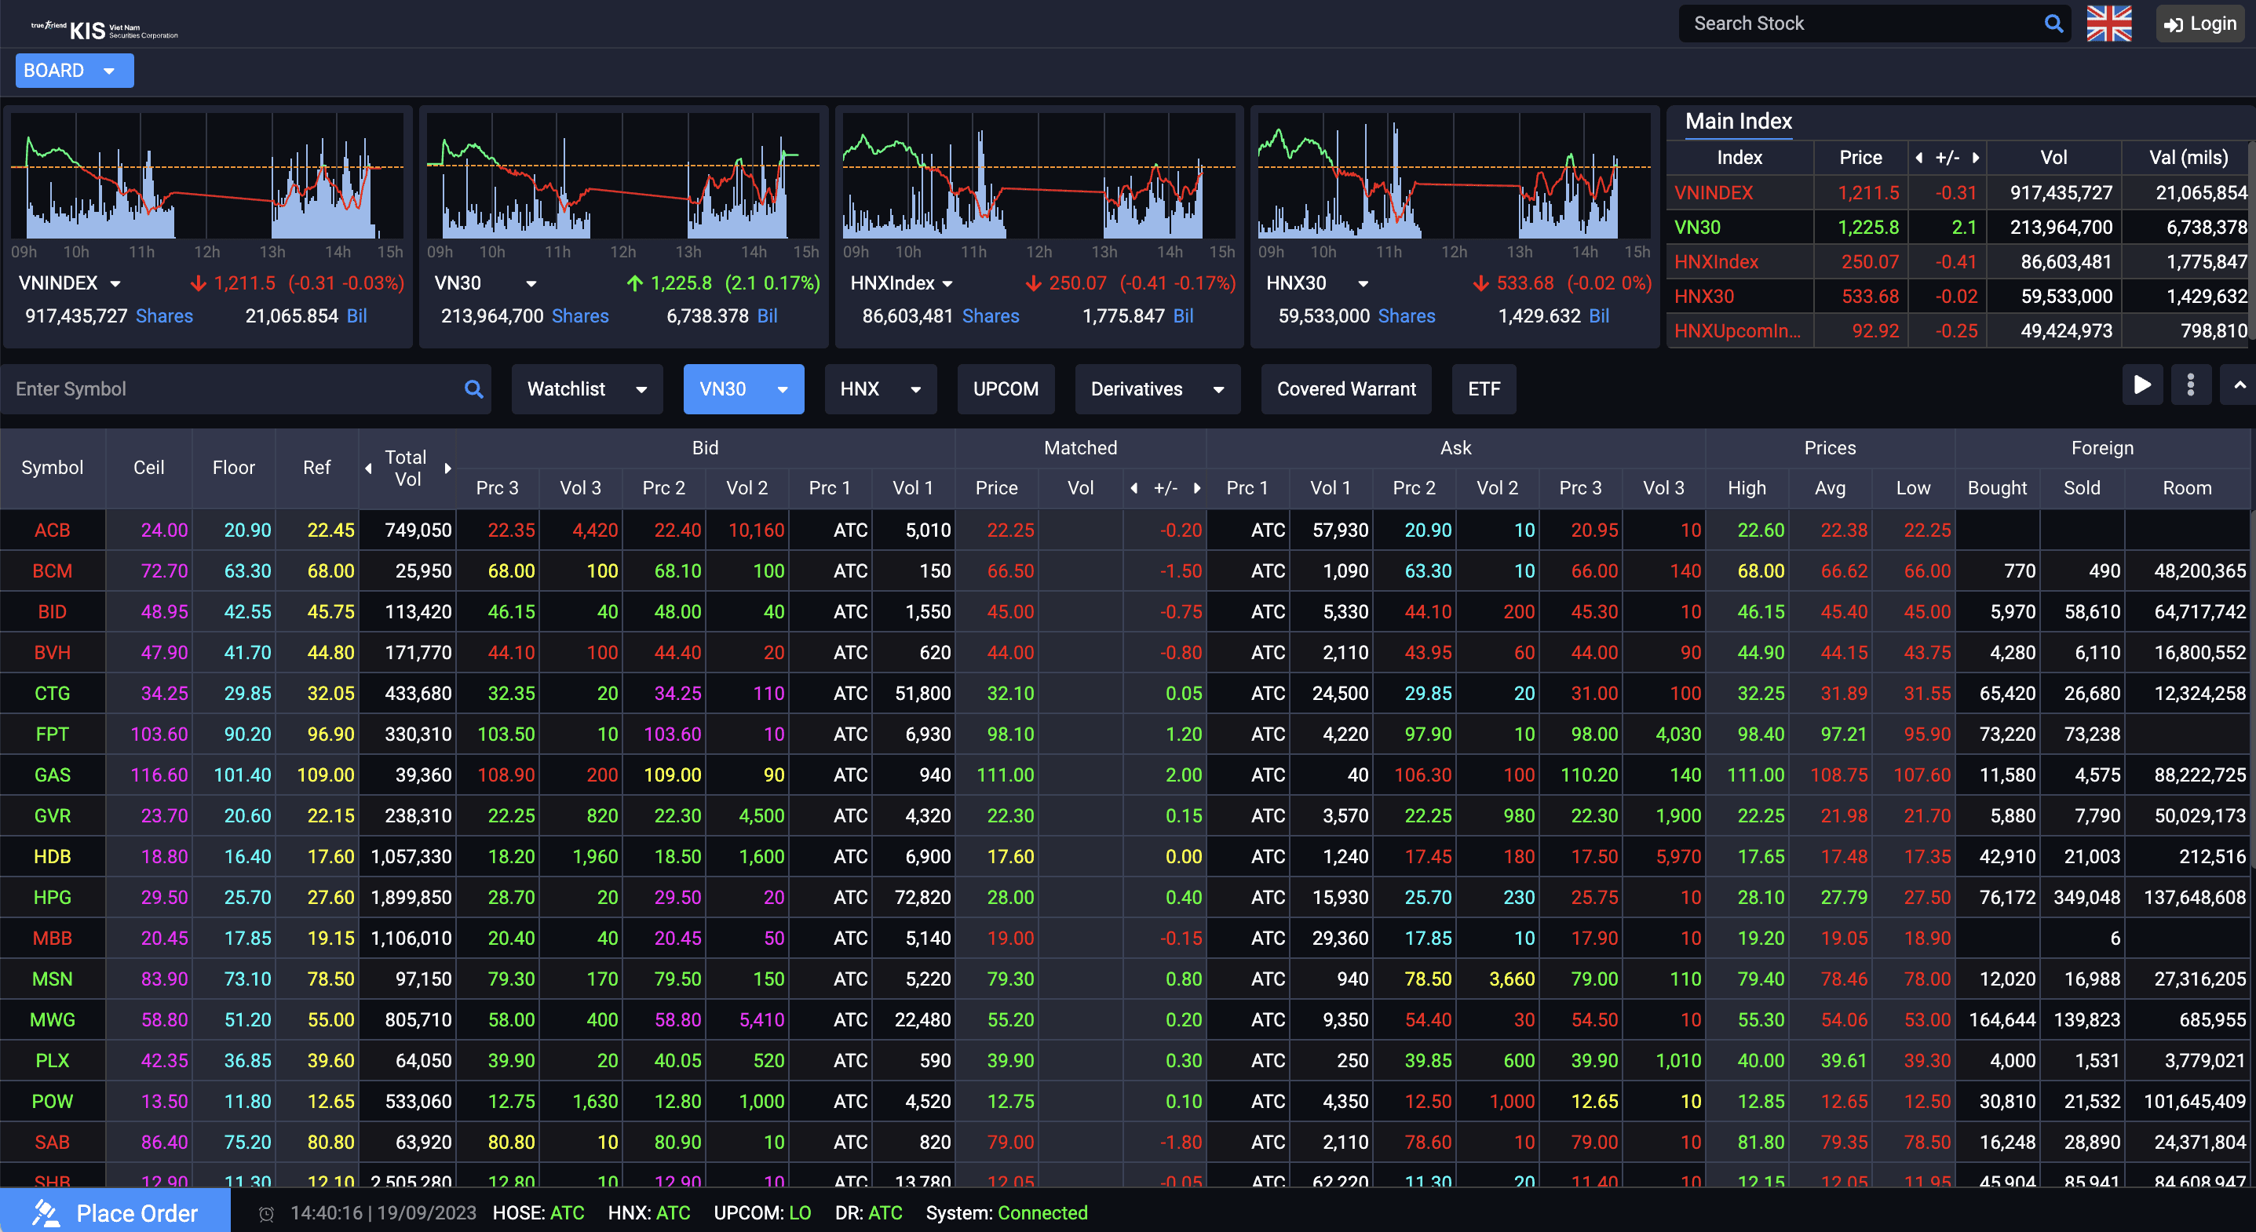Click the Enter Symbol input field
This screenshot has height=1232, width=2256.
(x=232, y=388)
